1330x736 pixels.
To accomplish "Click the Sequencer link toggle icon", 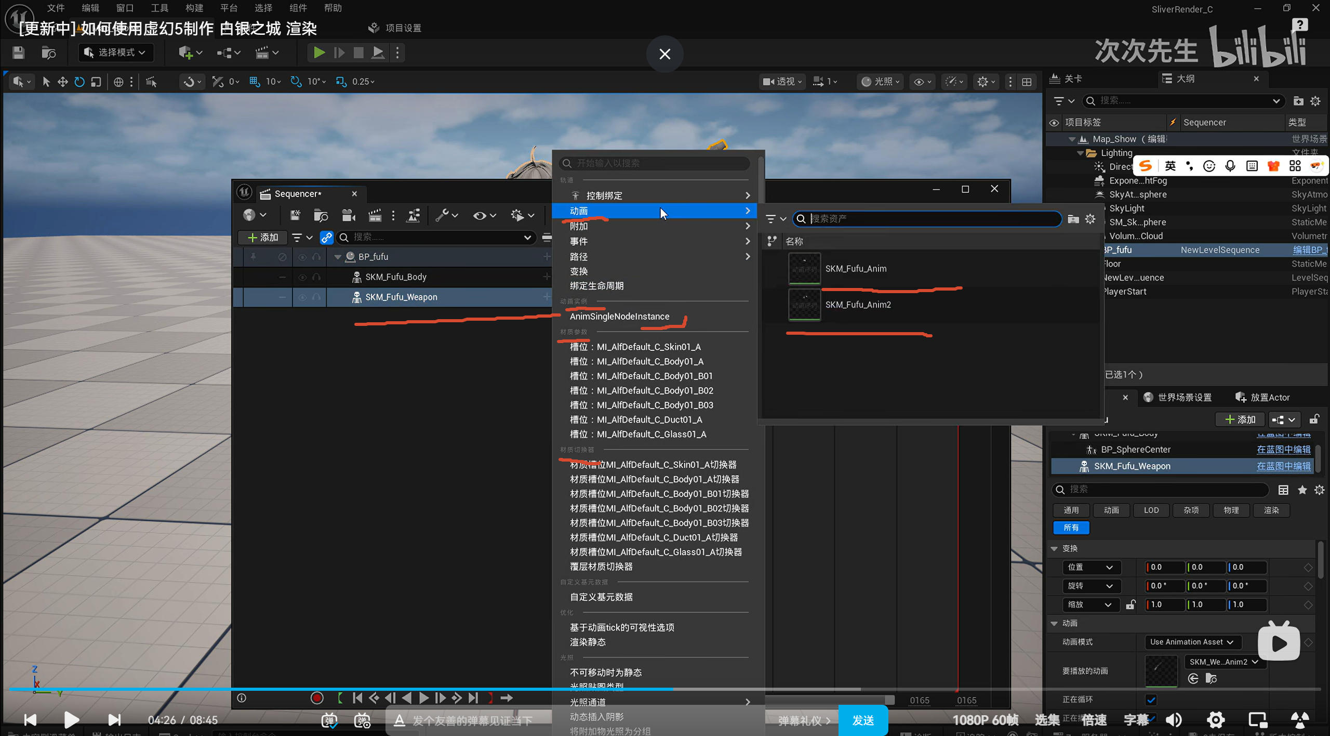I will [x=326, y=238].
